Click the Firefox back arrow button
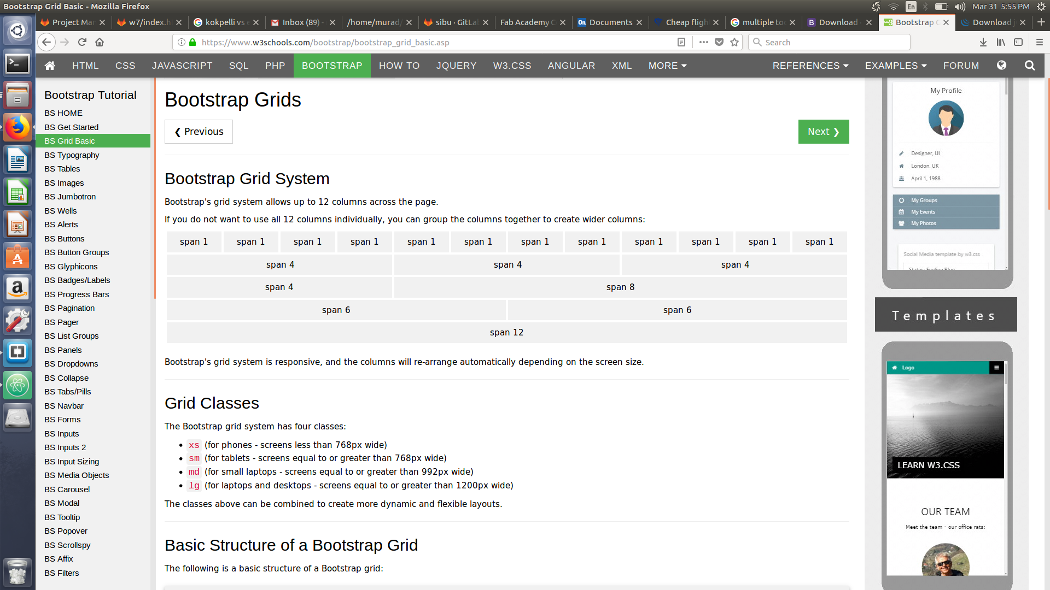The width and height of the screenshot is (1050, 590). (x=46, y=42)
